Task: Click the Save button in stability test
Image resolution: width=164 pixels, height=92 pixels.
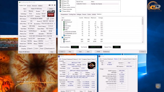Action: pyautogui.click(x=88, y=52)
